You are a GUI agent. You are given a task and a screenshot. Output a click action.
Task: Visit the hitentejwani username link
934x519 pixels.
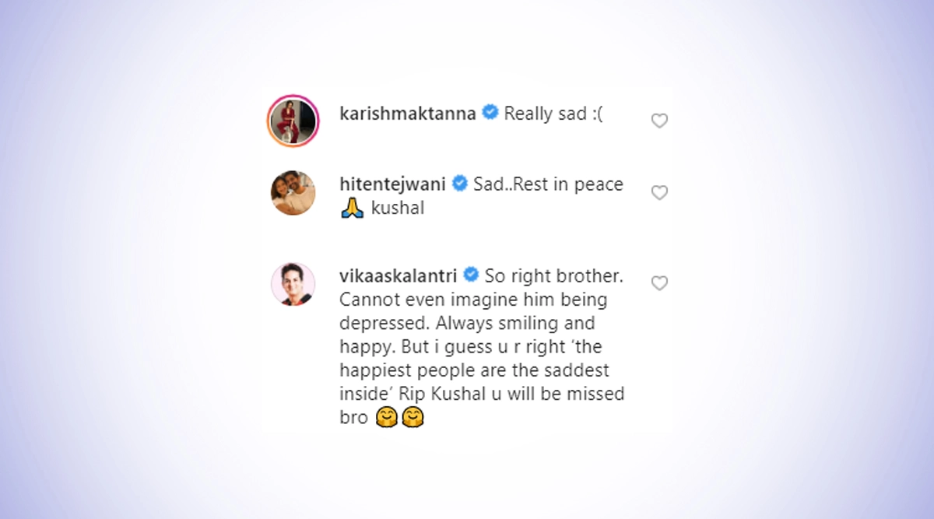pyautogui.click(x=393, y=184)
